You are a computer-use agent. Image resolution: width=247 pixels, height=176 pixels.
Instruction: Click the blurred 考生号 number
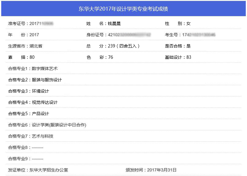pyautogui.click(x=199, y=35)
